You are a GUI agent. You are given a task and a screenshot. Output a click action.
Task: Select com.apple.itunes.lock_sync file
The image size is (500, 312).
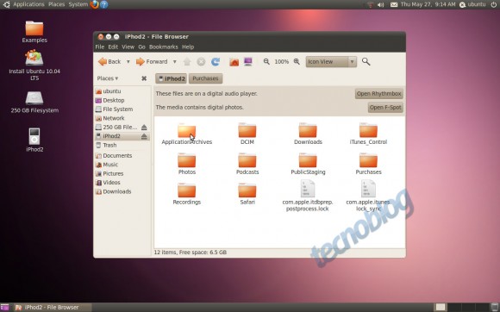click(368, 196)
